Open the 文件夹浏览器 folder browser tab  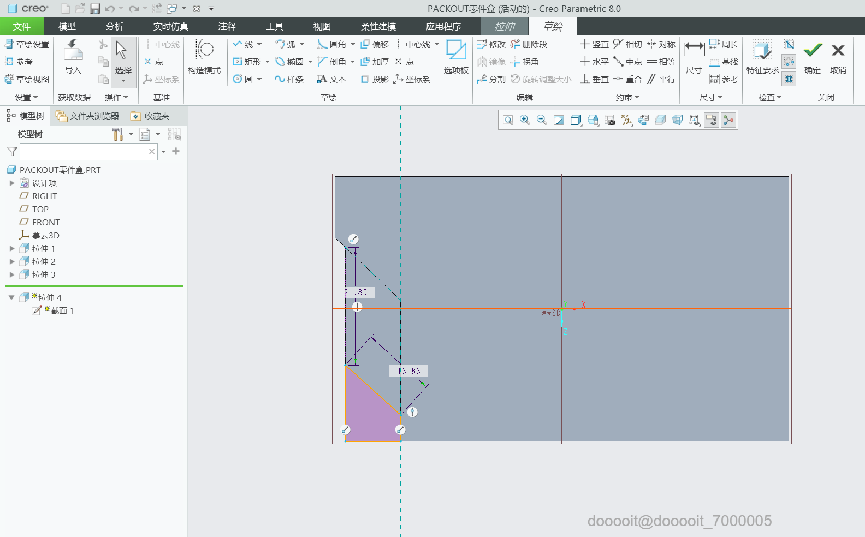(x=88, y=116)
